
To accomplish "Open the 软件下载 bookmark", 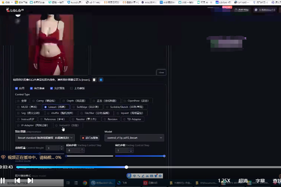I will coord(21,2).
